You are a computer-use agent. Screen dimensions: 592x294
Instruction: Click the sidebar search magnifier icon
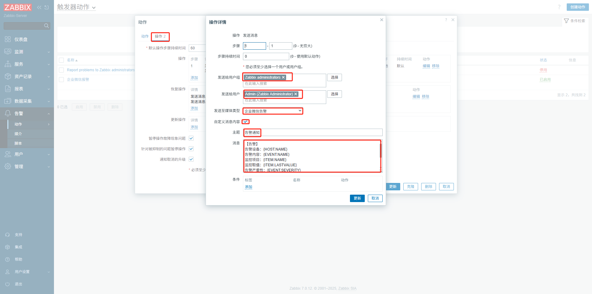[47, 26]
